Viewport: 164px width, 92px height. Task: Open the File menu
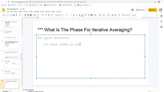coord(8,11)
